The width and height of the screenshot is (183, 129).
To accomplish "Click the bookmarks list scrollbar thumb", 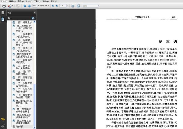I will click(x=34, y=105).
